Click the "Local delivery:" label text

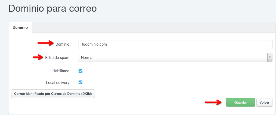(x=58, y=82)
